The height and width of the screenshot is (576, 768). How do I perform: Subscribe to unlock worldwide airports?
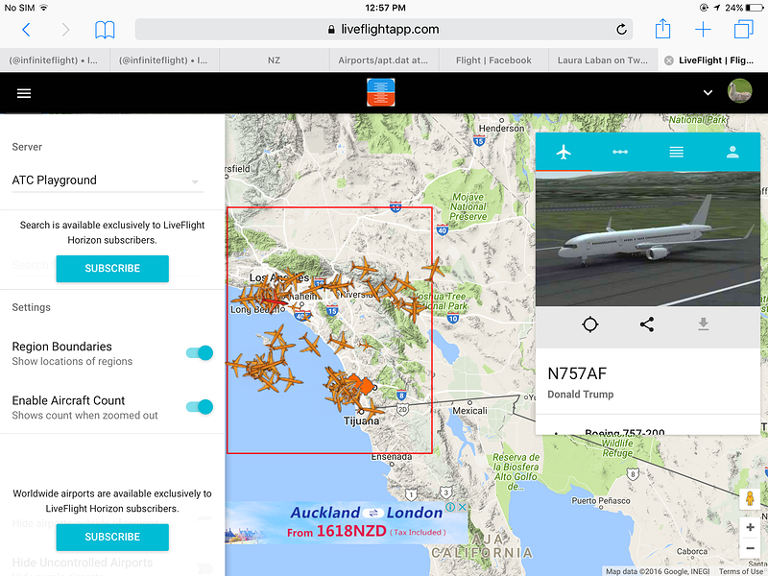tap(112, 537)
